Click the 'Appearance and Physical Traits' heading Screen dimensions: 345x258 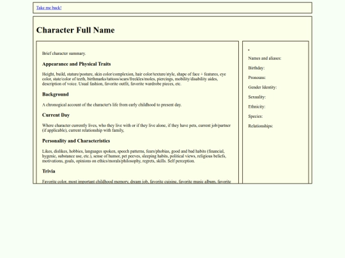pyautogui.click(x=77, y=64)
